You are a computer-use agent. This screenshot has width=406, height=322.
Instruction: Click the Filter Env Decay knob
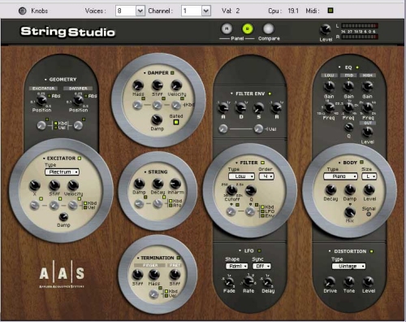tap(240, 108)
